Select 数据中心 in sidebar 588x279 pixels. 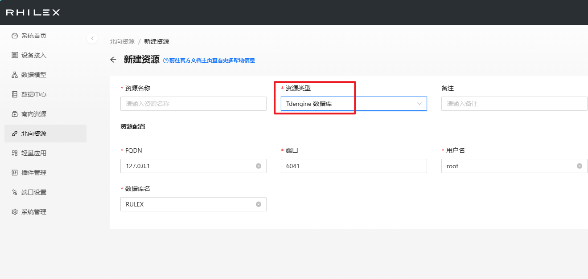[x=45, y=94]
